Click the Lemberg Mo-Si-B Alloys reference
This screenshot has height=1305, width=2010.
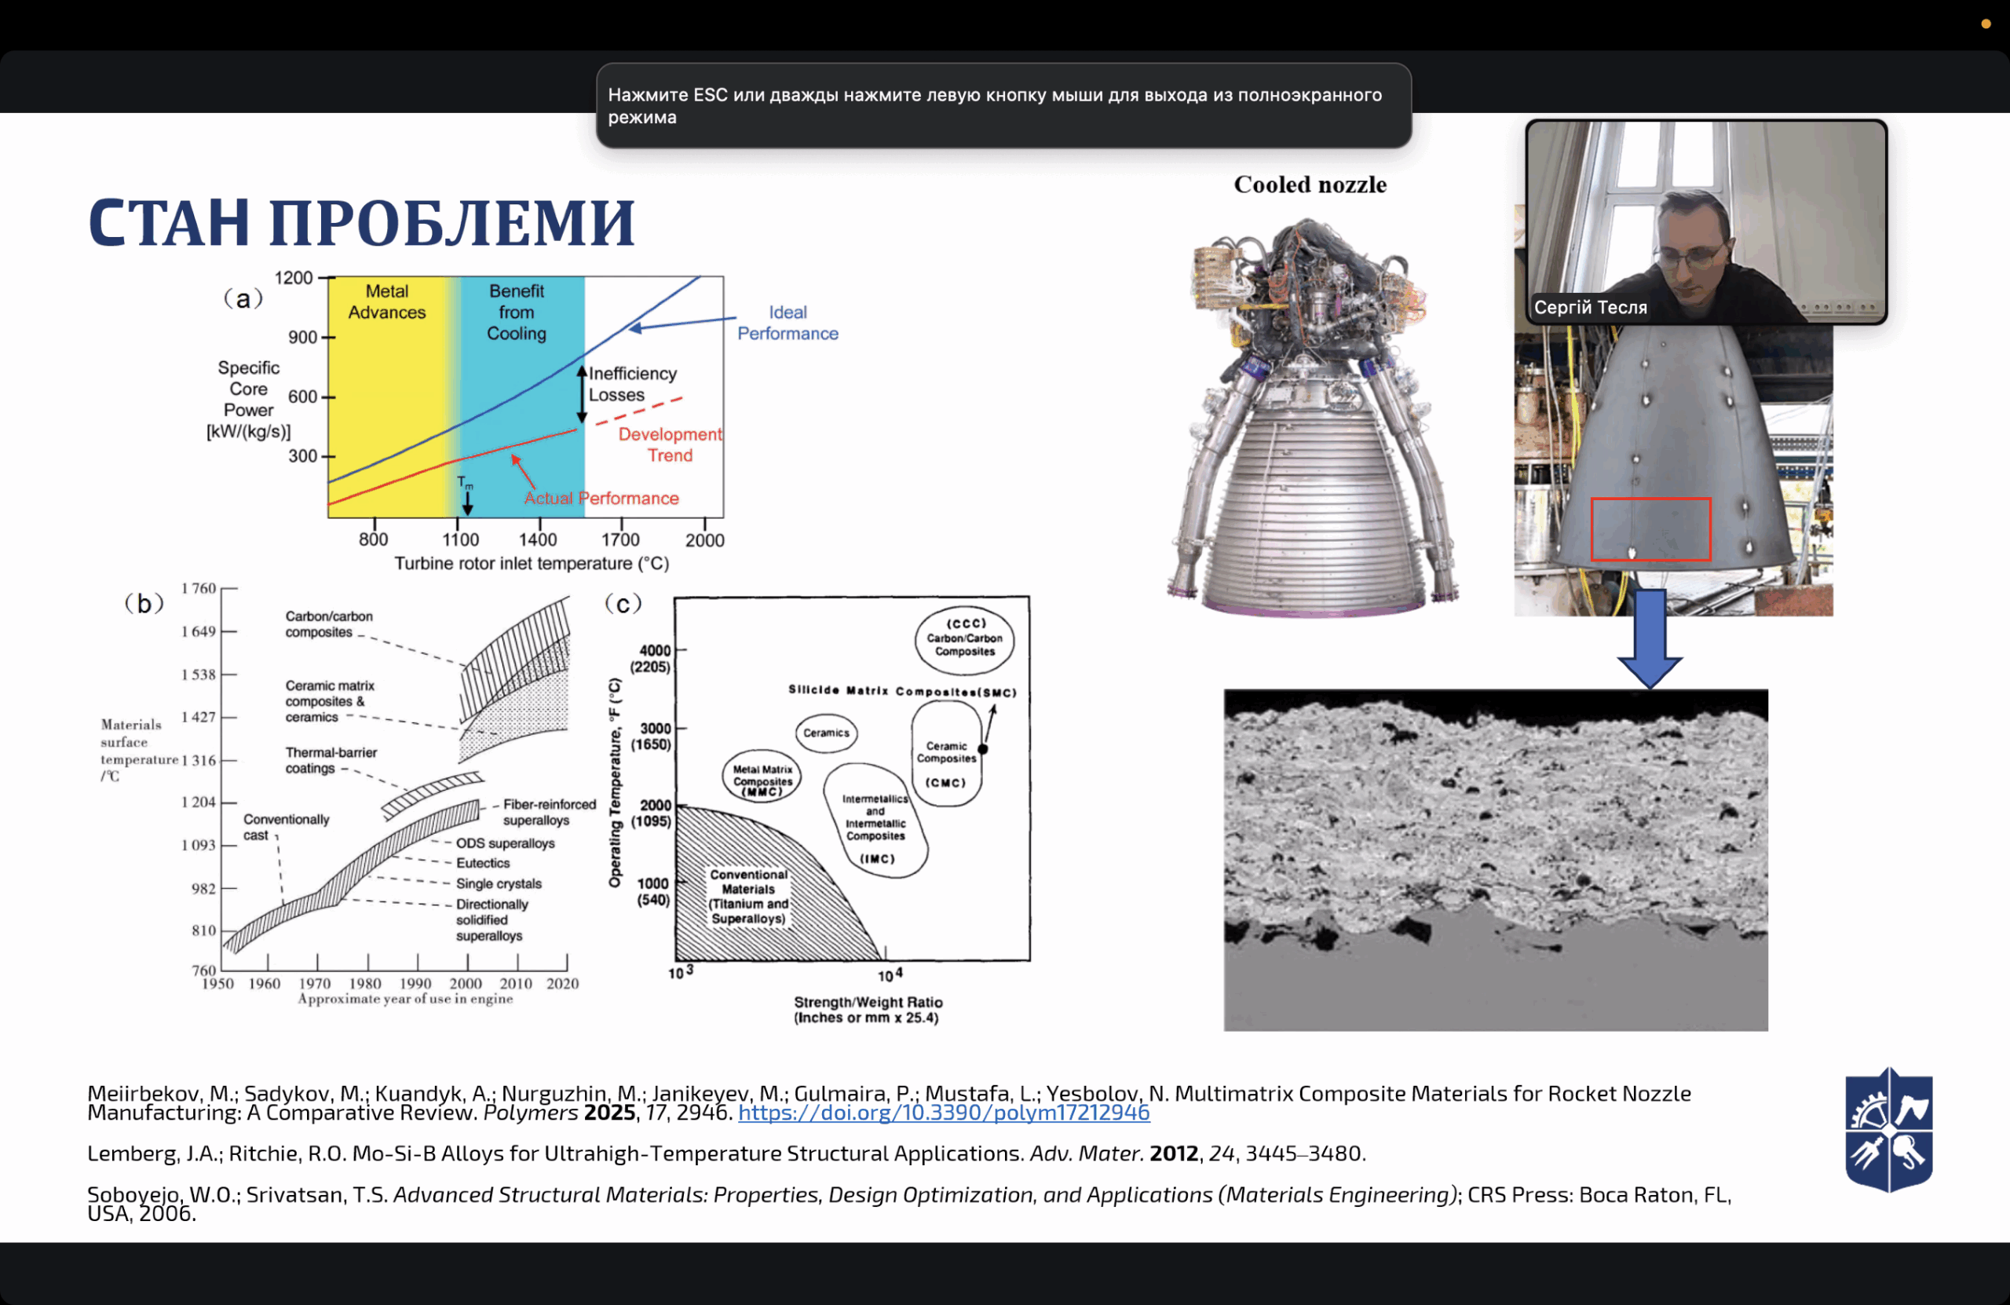coord(726,1153)
